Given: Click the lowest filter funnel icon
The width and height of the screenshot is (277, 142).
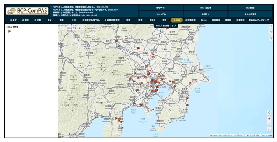Looking at the screenshot, I should 271,38.
